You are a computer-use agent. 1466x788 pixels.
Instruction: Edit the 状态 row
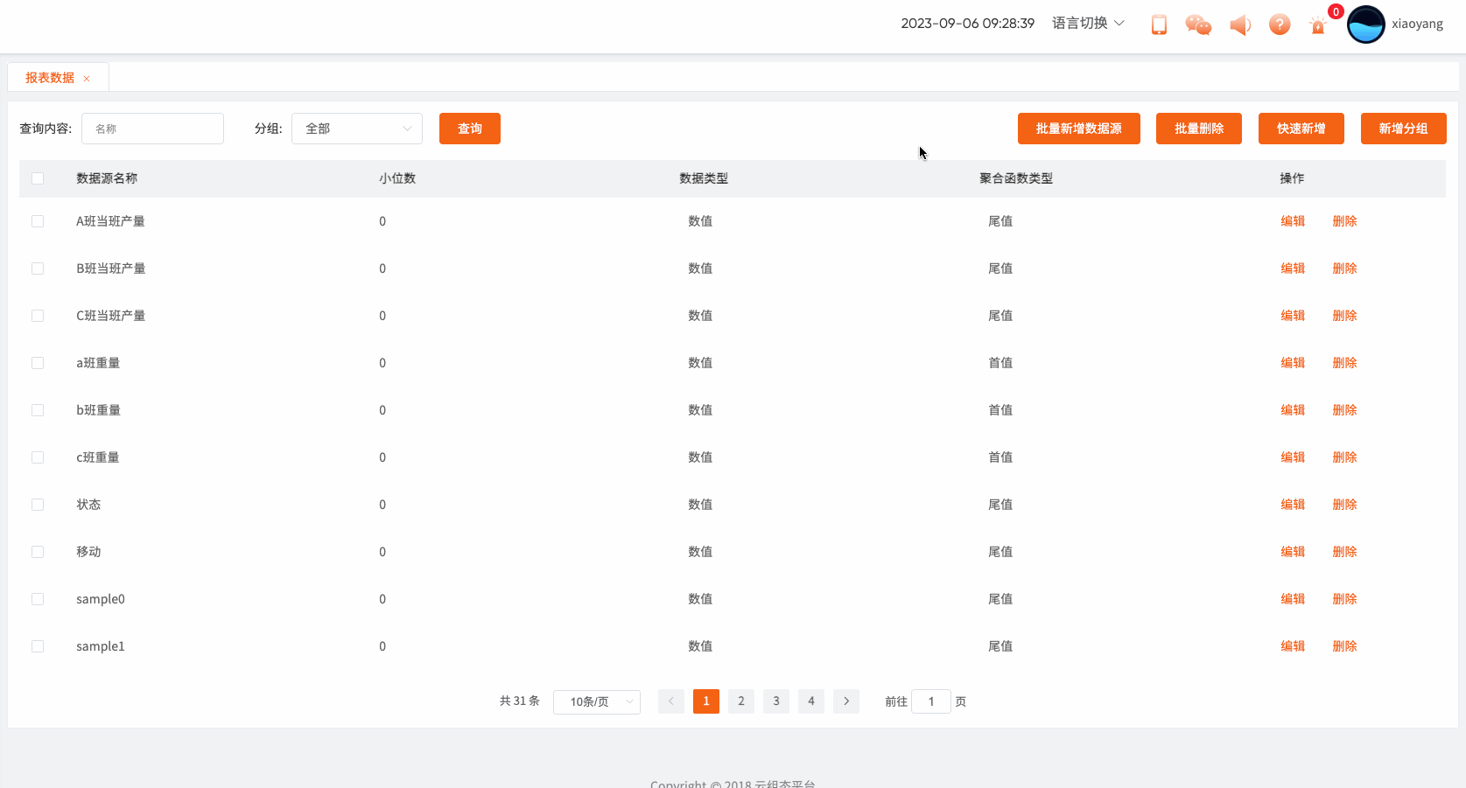coord(1293,505)
